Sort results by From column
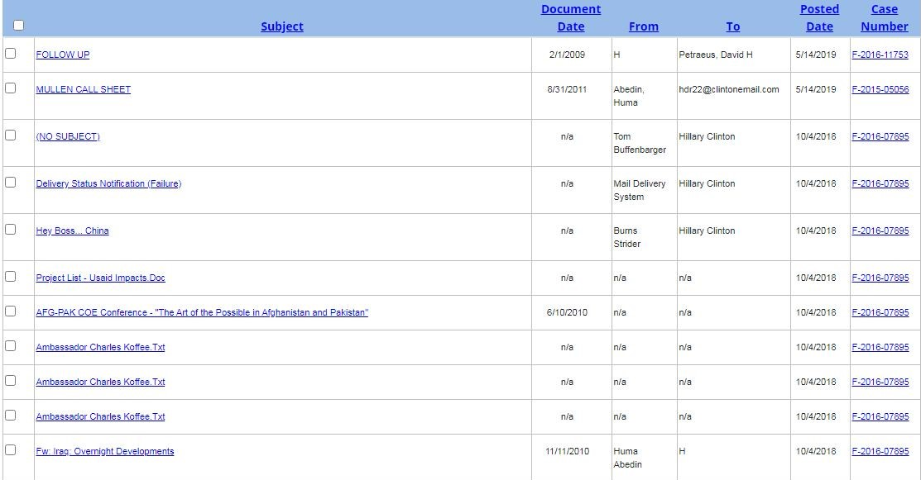 pyautogui.click(x=644, y=26)
